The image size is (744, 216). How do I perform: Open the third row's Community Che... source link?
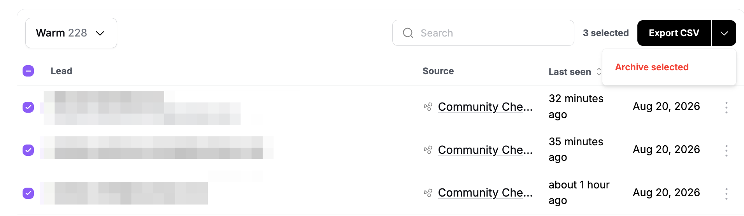(x=485, y=193)
